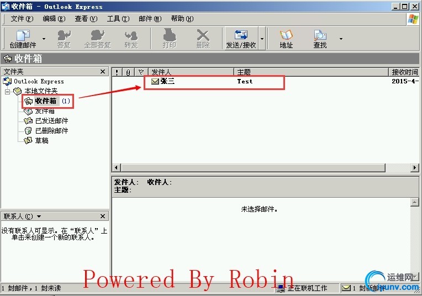Sort by the Subject (主题) column header
The image size is (422, 296).
[311, 72]
